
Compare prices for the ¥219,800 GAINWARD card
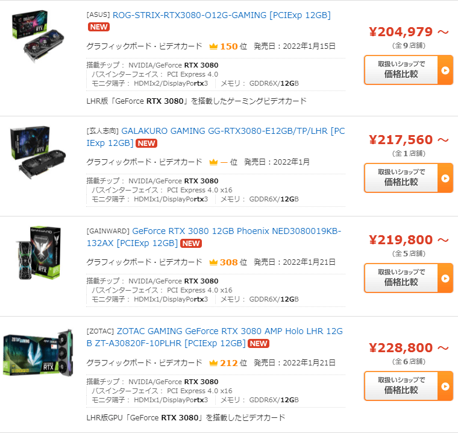401,278
